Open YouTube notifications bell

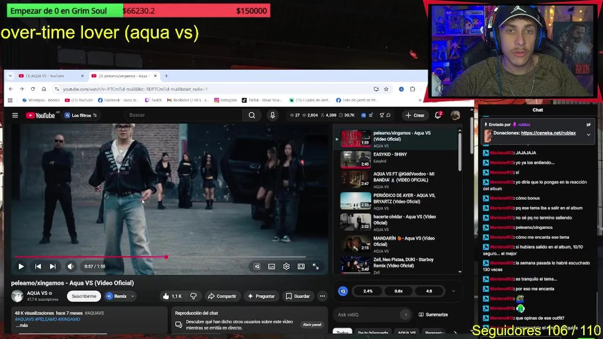click(438, 115)
